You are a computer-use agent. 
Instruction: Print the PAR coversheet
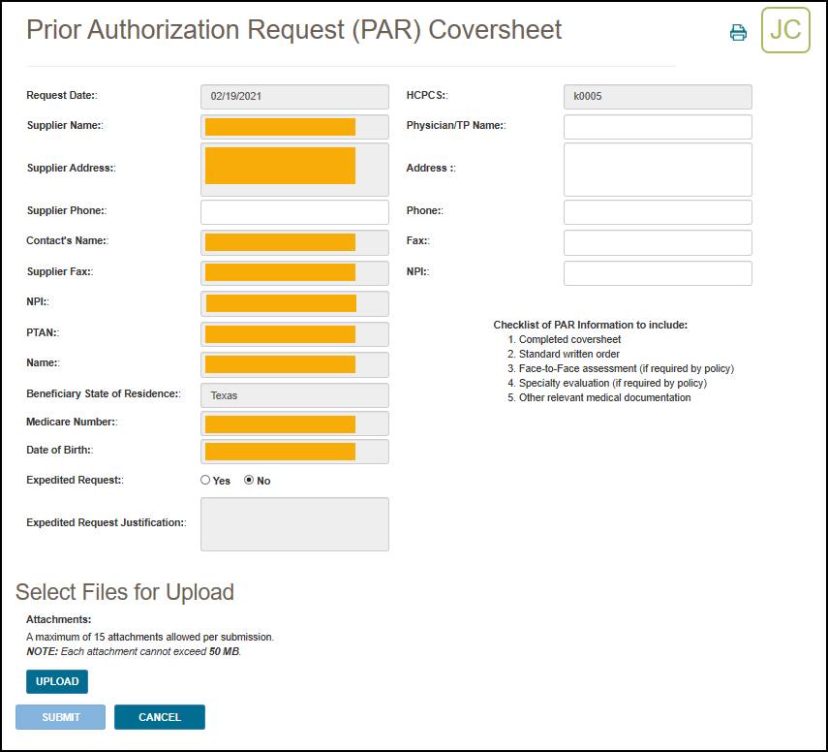[x=739, y=32]
